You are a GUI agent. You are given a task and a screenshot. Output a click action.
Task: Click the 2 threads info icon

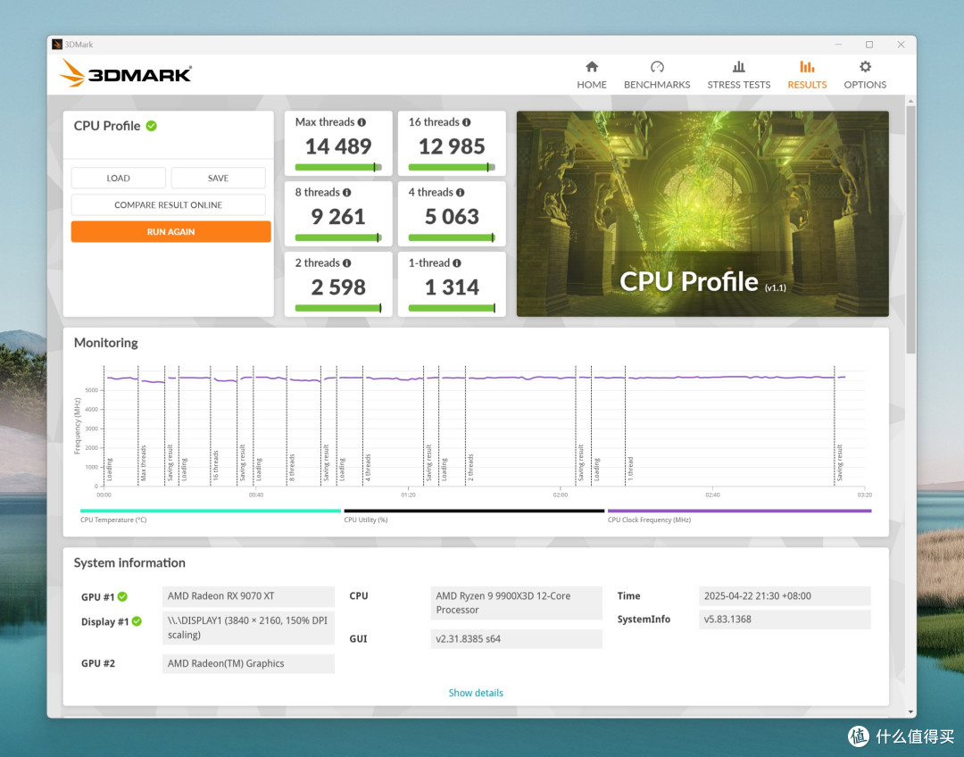point(346,263)
